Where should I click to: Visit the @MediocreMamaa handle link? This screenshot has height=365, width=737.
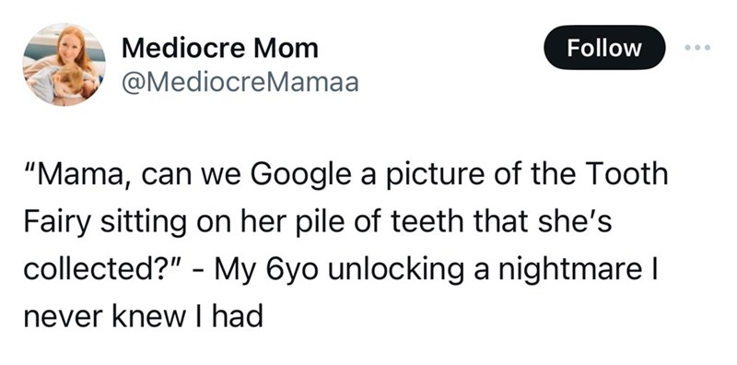point(240,83)
